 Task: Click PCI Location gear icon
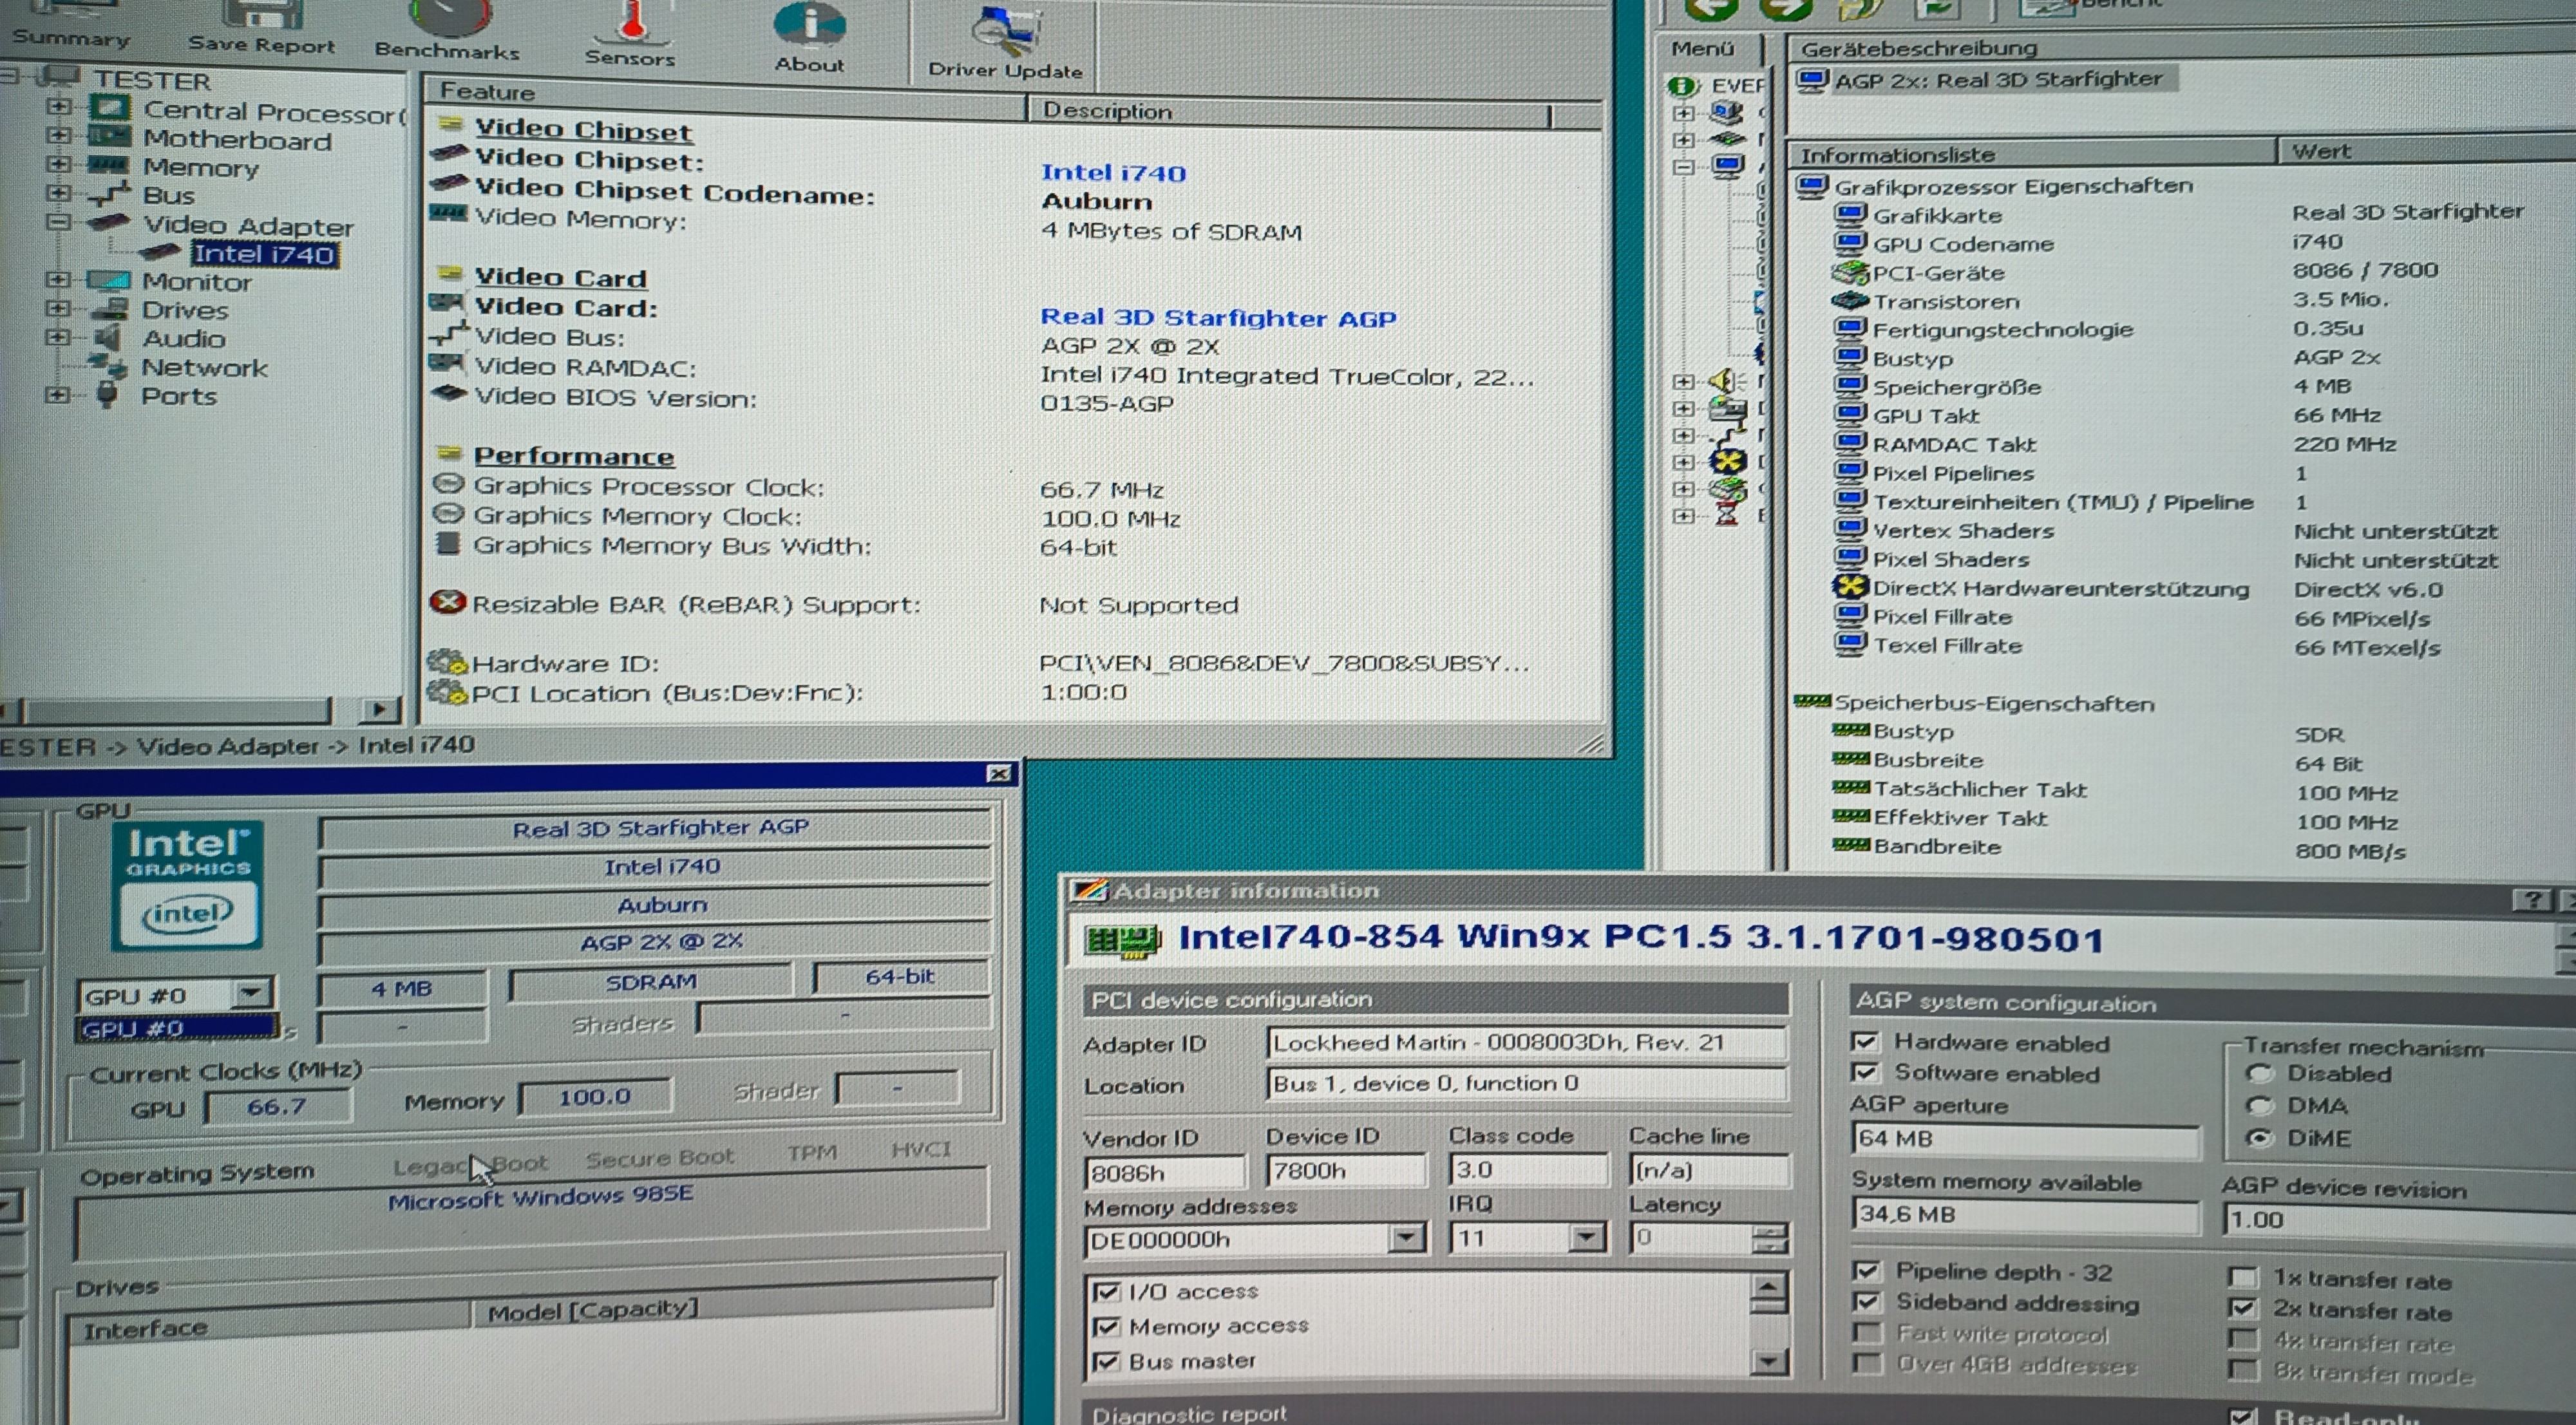(x=448, y=691)
